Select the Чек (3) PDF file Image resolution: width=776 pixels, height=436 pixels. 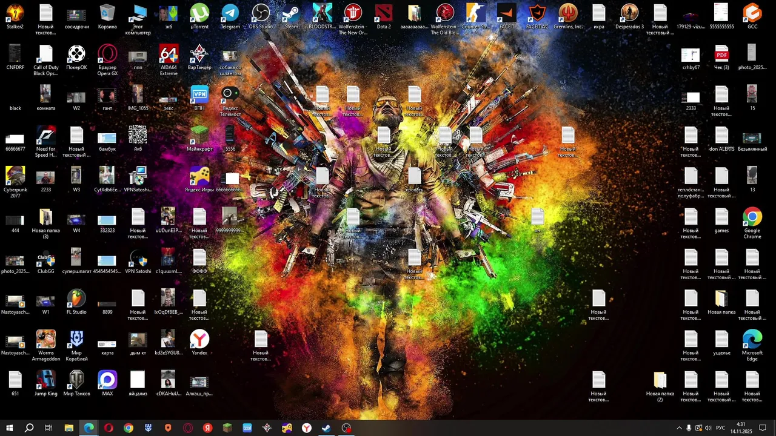pyautogui.click(x=721, y=58)
